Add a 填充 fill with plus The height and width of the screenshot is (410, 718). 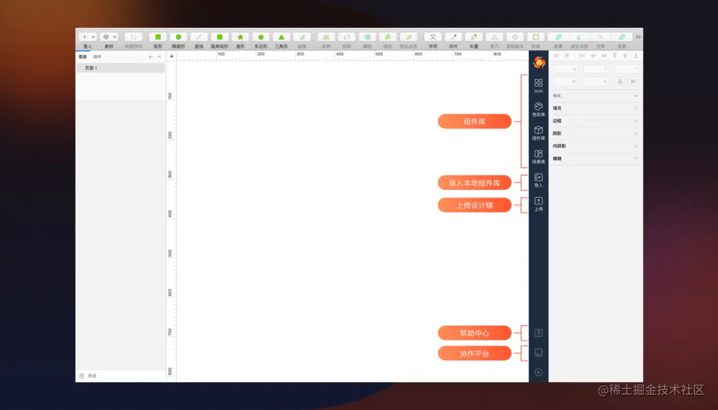pos(636,108)
